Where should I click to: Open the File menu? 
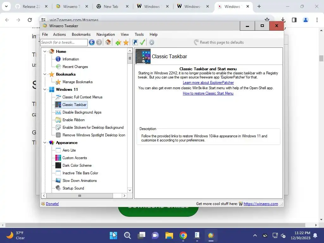pyautogui.click(x=45, y=34)
